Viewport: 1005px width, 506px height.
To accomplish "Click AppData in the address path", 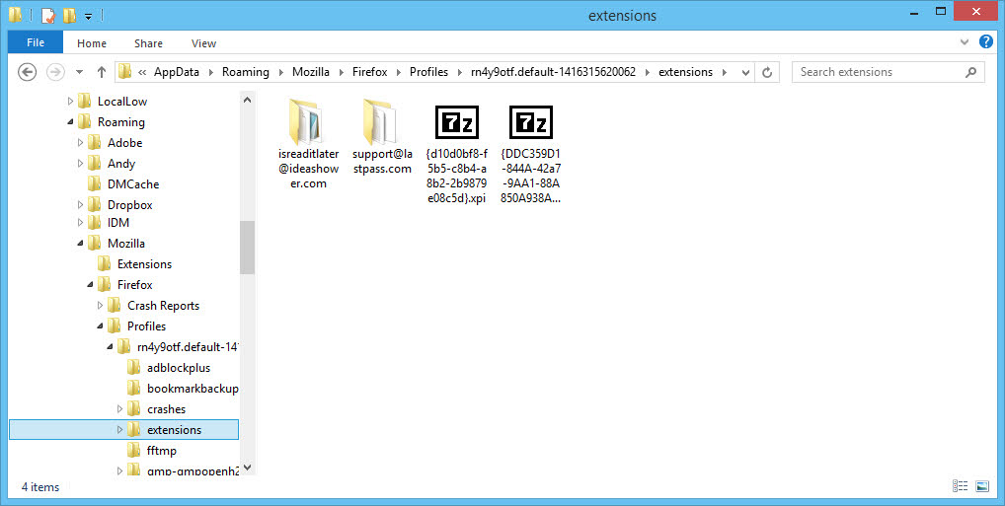I will point(177,72).
